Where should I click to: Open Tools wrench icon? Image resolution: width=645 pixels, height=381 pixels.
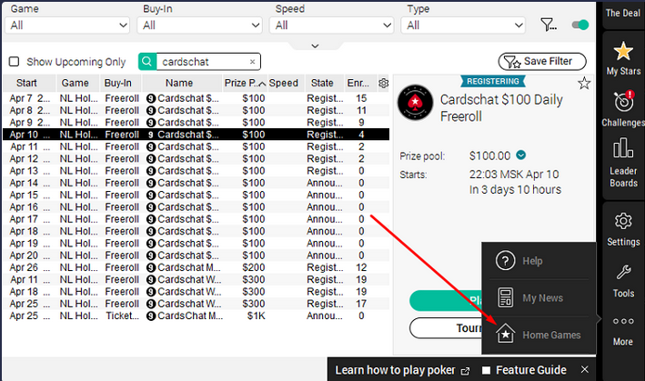tap(623, 272)
